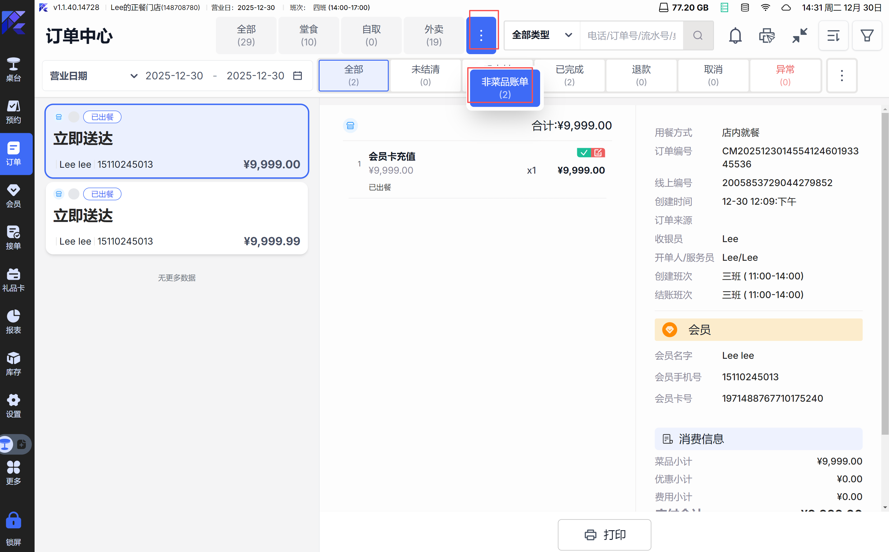This screenshot has width=889, height=552.
Task: Switch to the 外卖 (19) tab
Action: [434, 35]
